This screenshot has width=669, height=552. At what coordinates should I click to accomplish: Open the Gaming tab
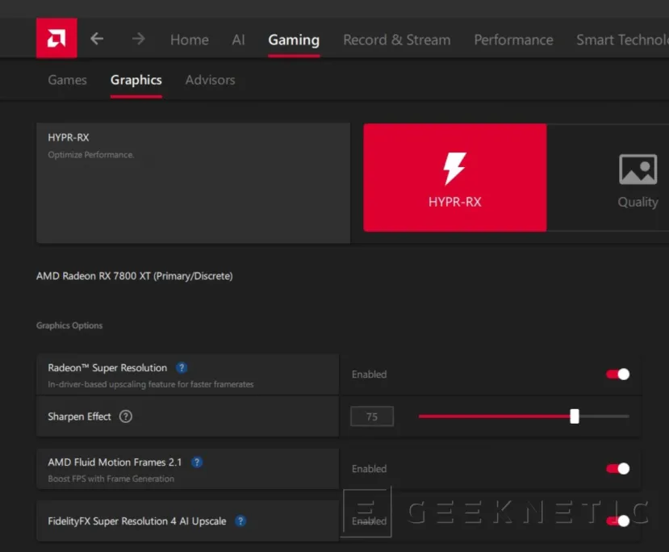click(x=294, y=40)
